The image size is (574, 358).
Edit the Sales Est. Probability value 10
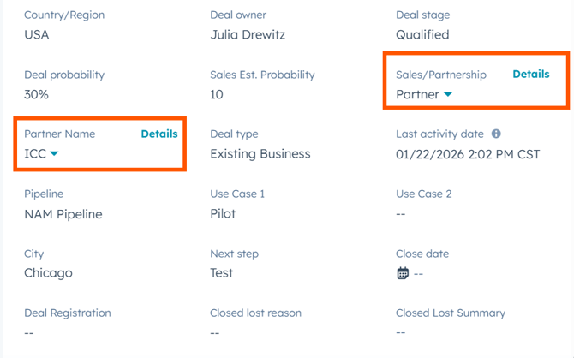(217, 95)
